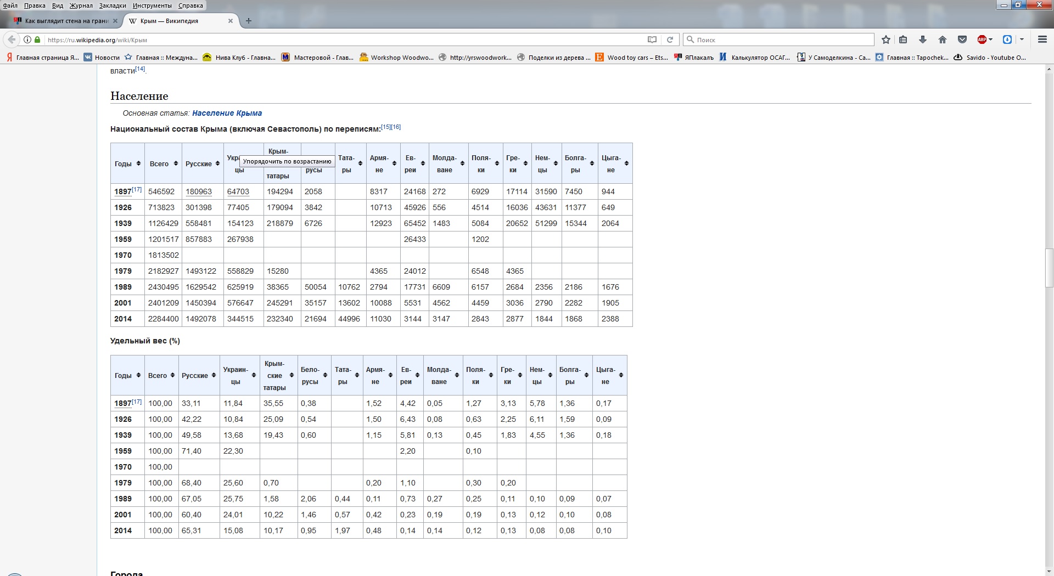Open the Правка menu
The height and width of the screenshot is (576, 1054).
[35, 5]
